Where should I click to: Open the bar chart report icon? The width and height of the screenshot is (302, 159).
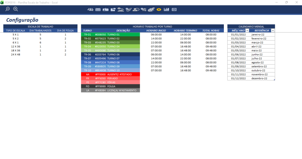tap(166, 9)
